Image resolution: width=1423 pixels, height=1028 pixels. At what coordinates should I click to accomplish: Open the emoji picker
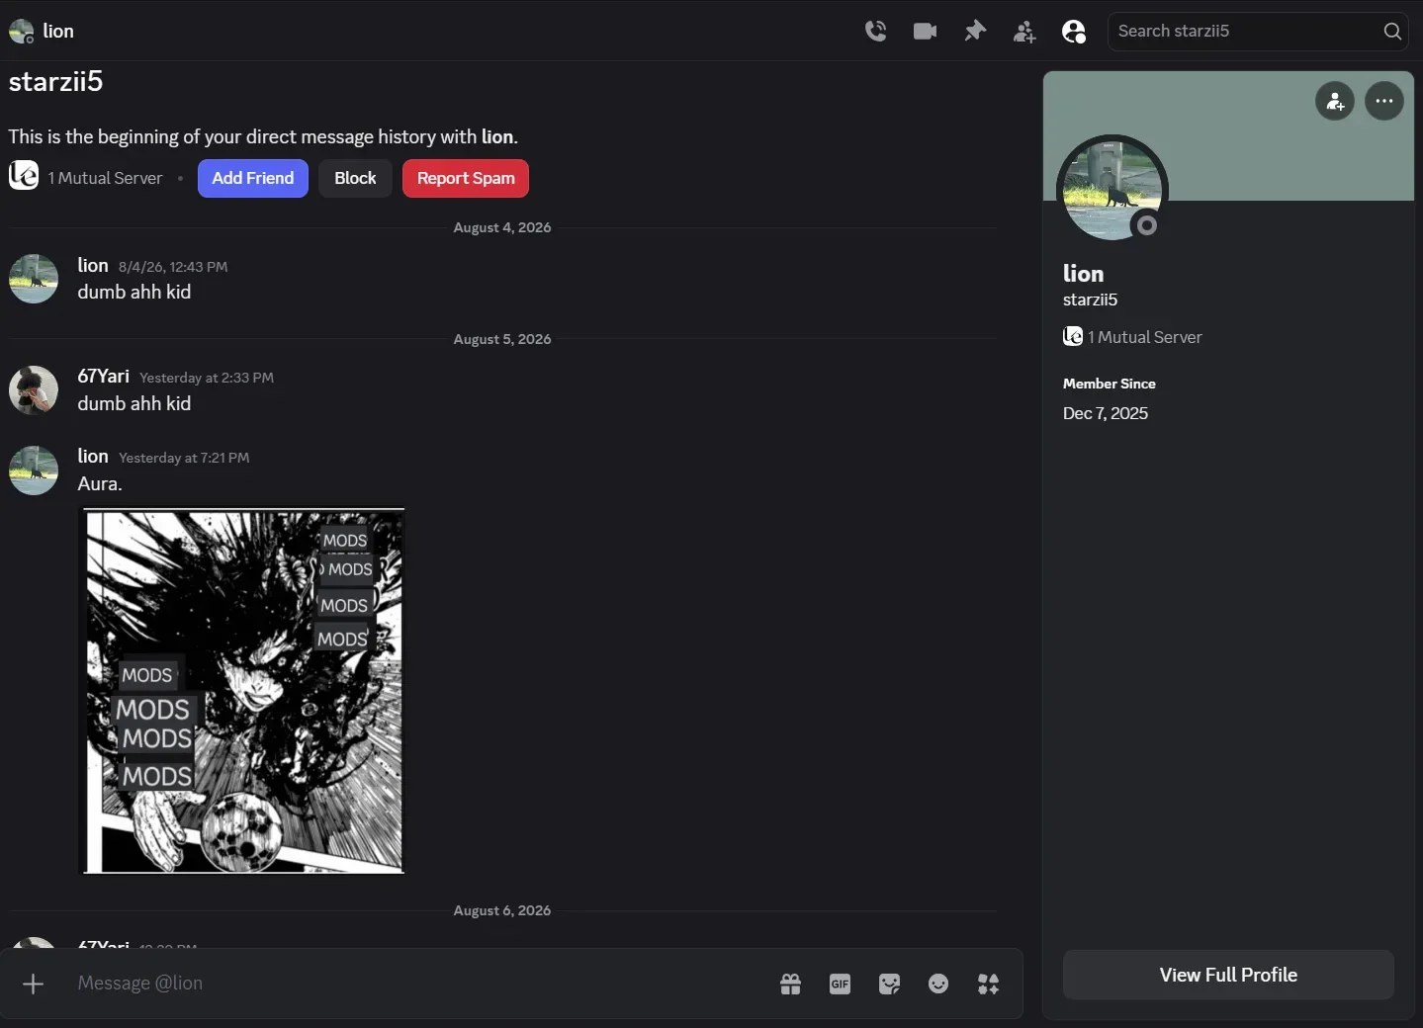pyautogui.click(x=938, y=984)
